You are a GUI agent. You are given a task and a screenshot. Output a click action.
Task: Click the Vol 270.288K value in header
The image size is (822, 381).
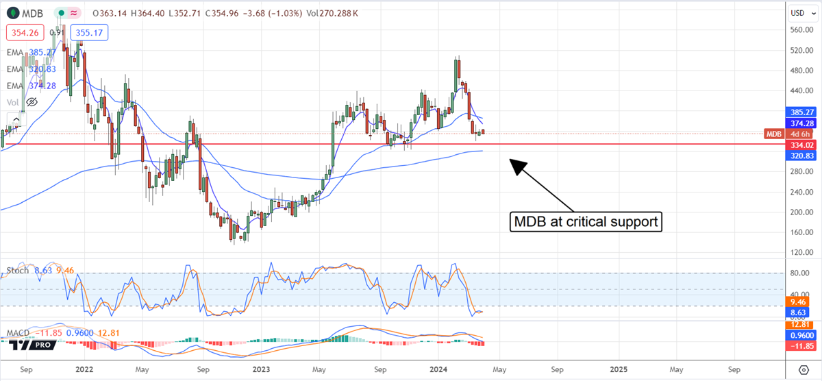(x=331, y=13)
